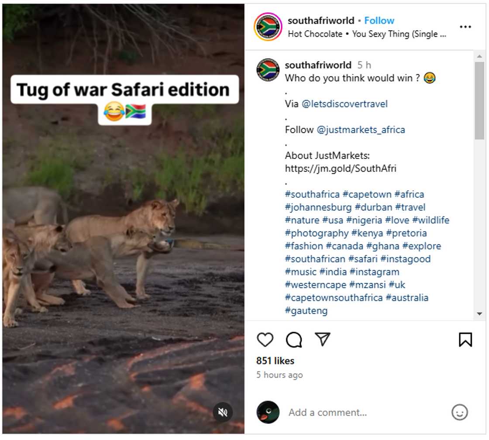The width and height of the screenshot is (489, 440).
Task: Click the southafriworld avatar beside the caption
Action: [268, 69]
